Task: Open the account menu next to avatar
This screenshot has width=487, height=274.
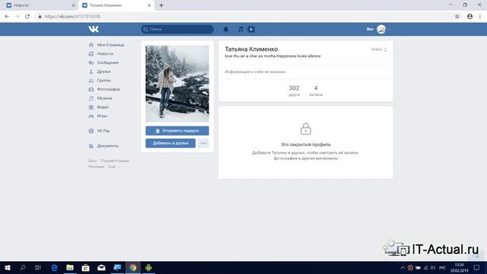Action: point(378,29)
